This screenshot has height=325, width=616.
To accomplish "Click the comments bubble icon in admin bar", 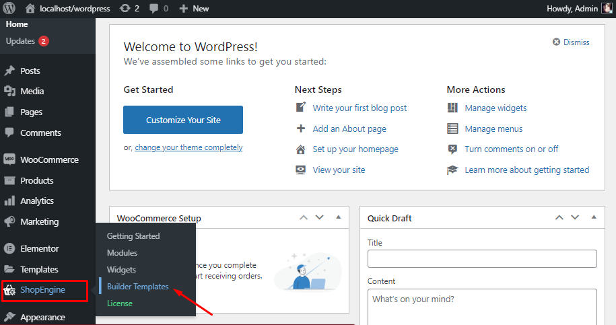I will 154,9.
